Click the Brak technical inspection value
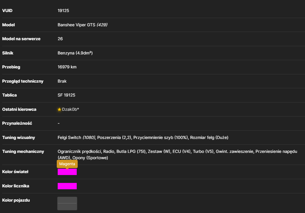 point(62,81)
